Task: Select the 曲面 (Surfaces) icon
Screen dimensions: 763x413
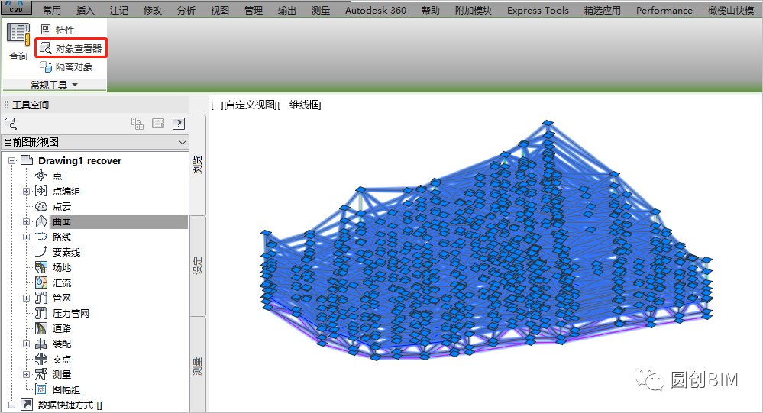Action: [41, 221]
